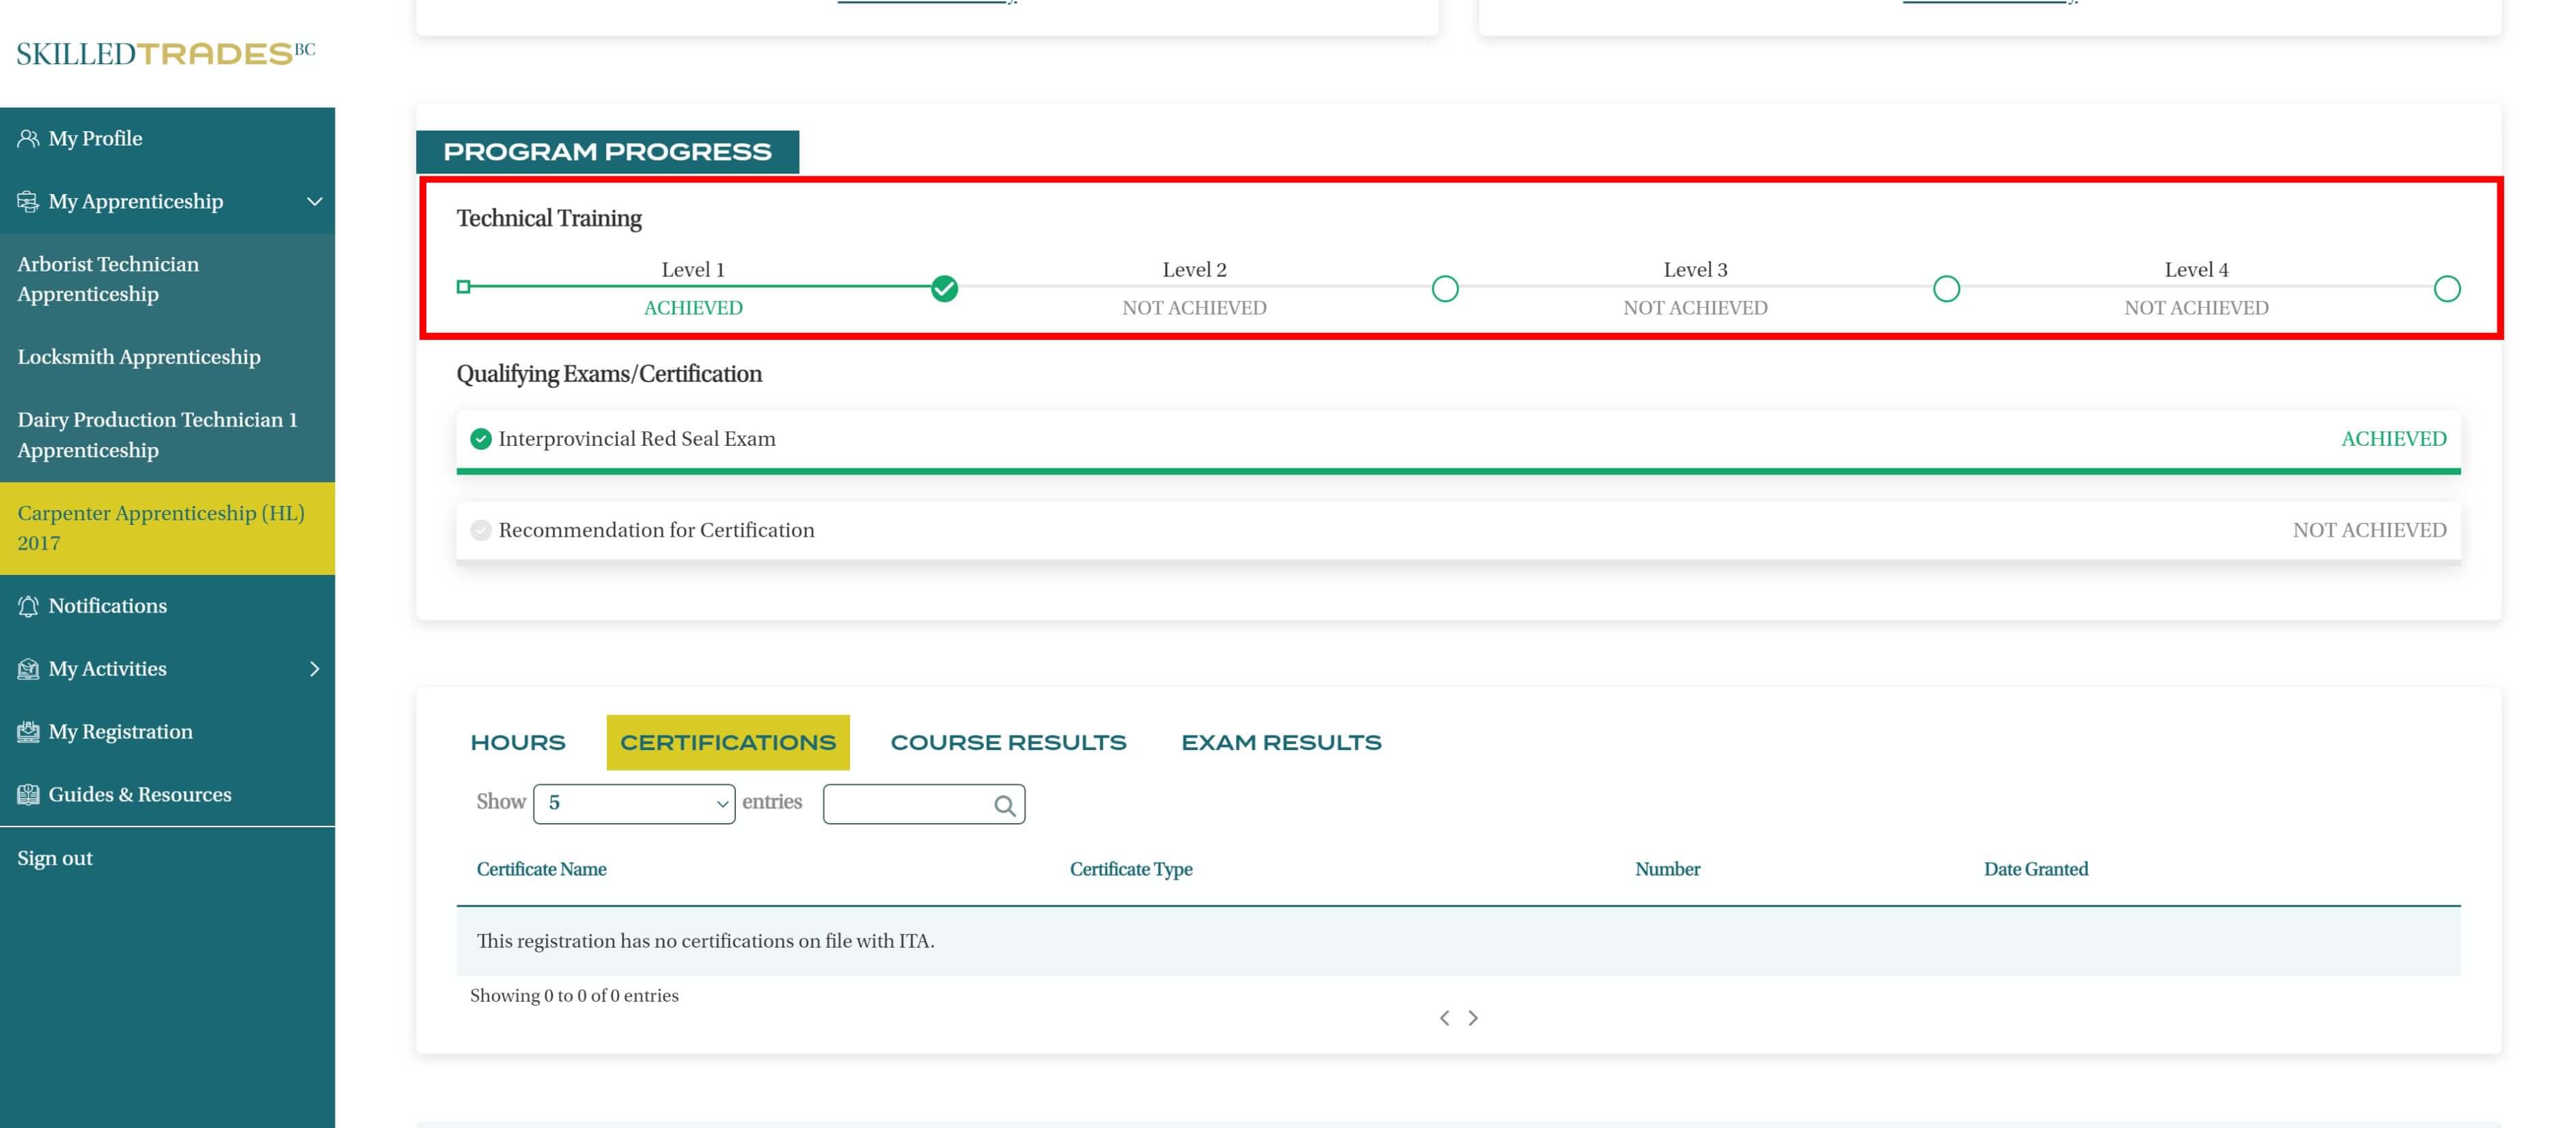Click Recommendation for Certification grey check
This screenshot has width=2576, height=1128.
click(481, 531)
